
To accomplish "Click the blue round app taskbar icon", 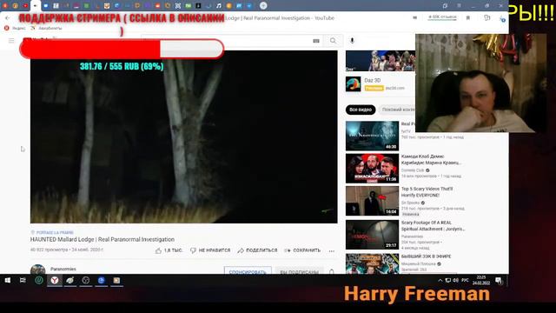I will 101,280.
